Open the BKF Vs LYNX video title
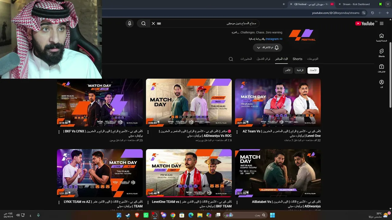 103,134
